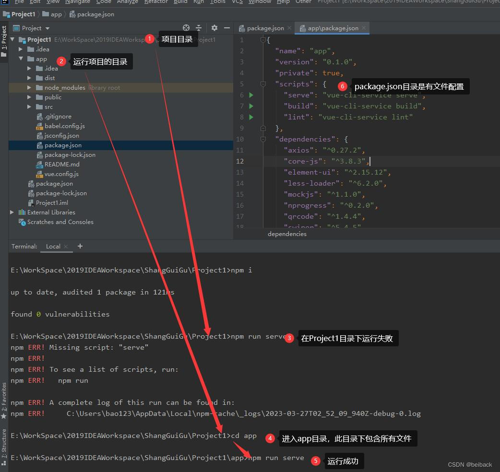This screenshot has width=500, height=472.
Task: Open the Code menu
Action: (104, 1)
